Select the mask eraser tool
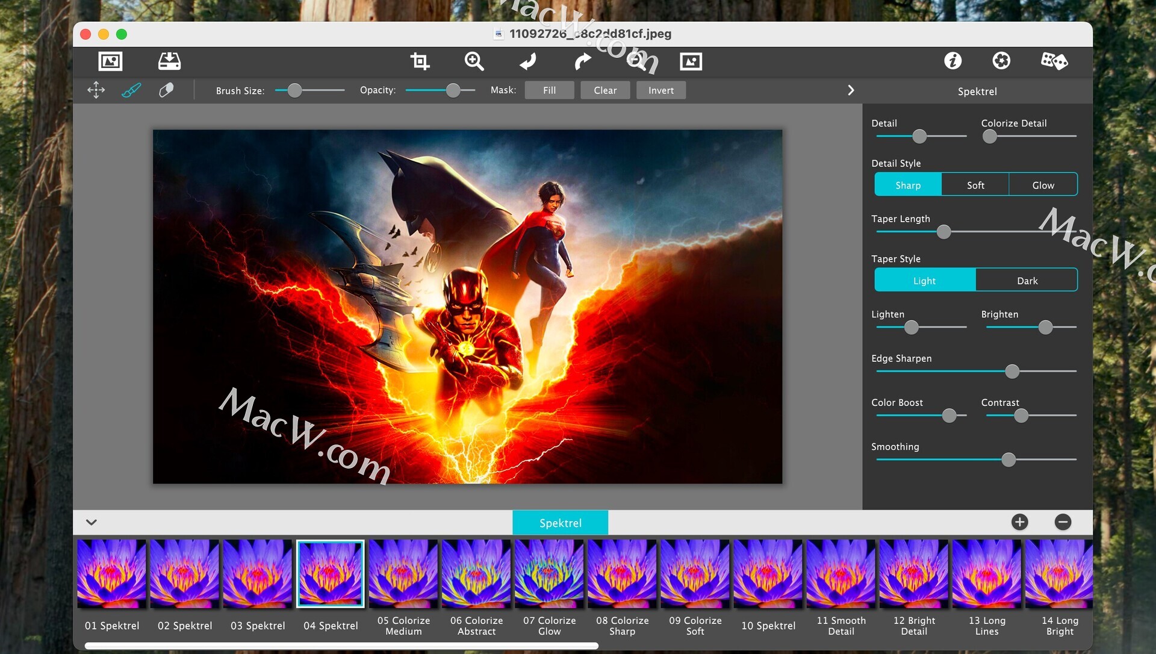Image resolution: width=1156 pixels, height=654 pixels. [x=166, y=90]
